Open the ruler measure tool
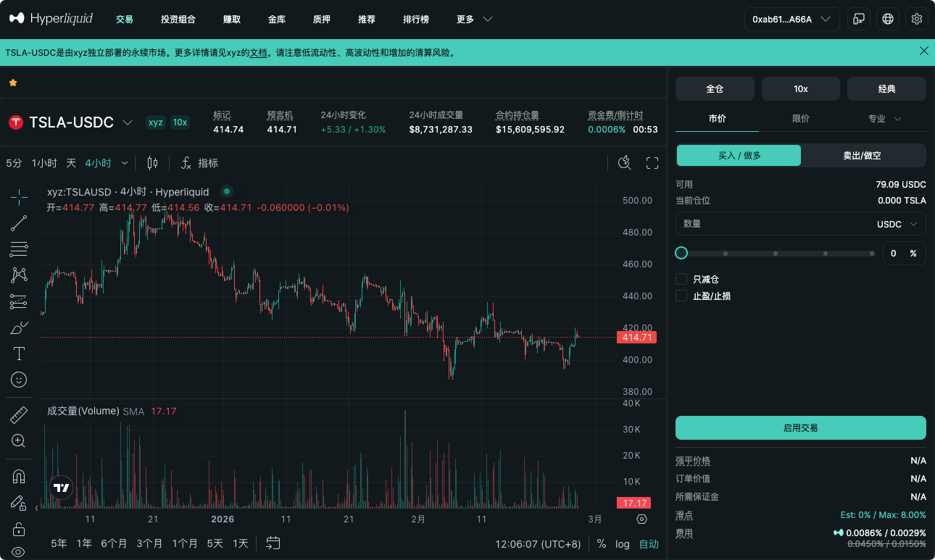The width and height of the screenshot is (935, 560). (x=19, y=415)
